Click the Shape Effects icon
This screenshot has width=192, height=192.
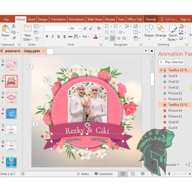(181, 38)
